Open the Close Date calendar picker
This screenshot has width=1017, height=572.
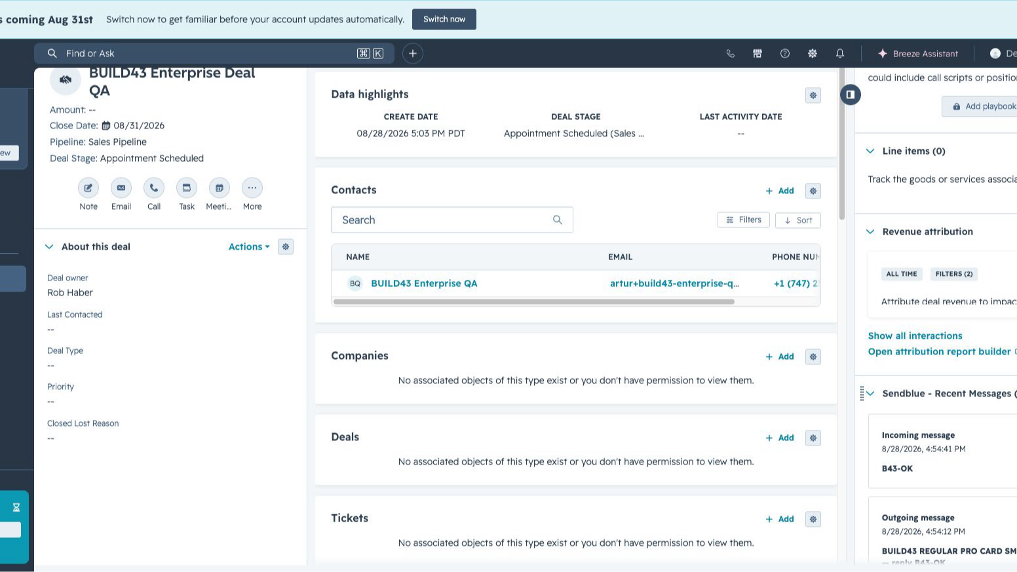point(106,126)
